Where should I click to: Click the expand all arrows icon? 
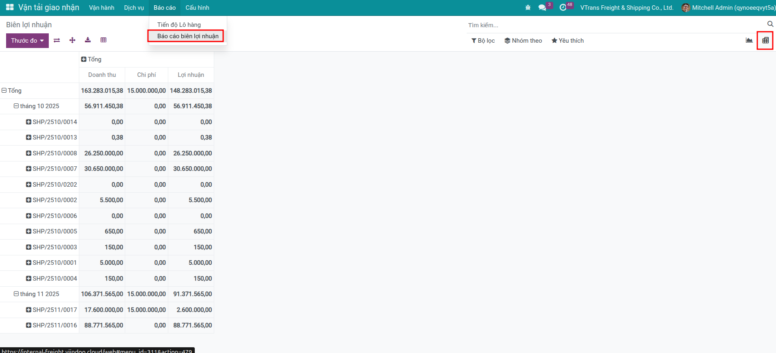coord(72,40)
